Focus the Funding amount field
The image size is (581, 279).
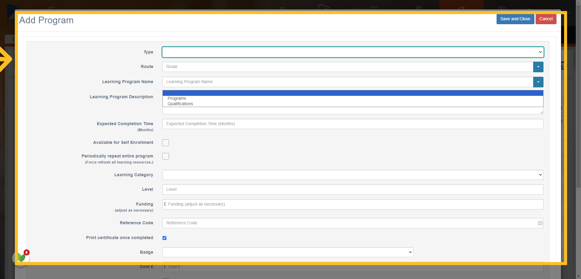tap(353, 204)
